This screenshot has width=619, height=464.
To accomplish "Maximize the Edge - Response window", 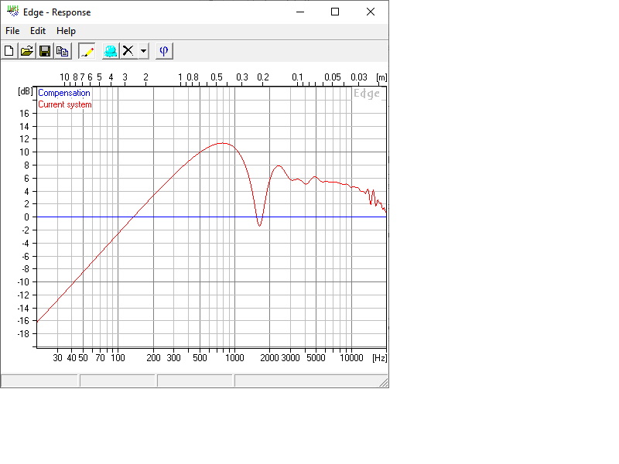I will coord(335,12).
